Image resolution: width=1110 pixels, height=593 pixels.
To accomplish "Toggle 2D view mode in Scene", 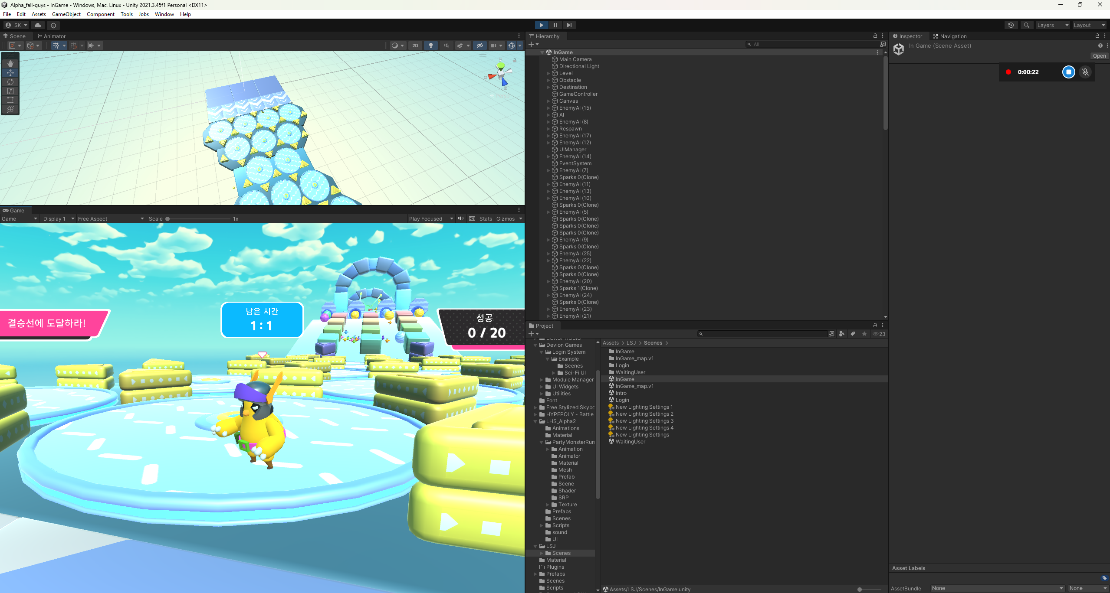I will click(x=415, y=46).
